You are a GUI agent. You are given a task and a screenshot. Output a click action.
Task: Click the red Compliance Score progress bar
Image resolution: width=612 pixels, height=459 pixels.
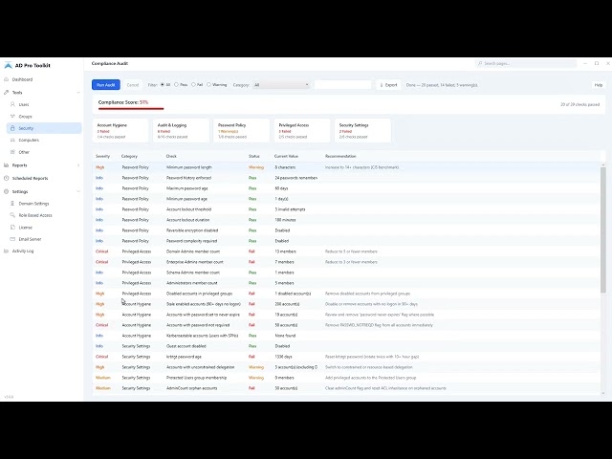(131, 108)
